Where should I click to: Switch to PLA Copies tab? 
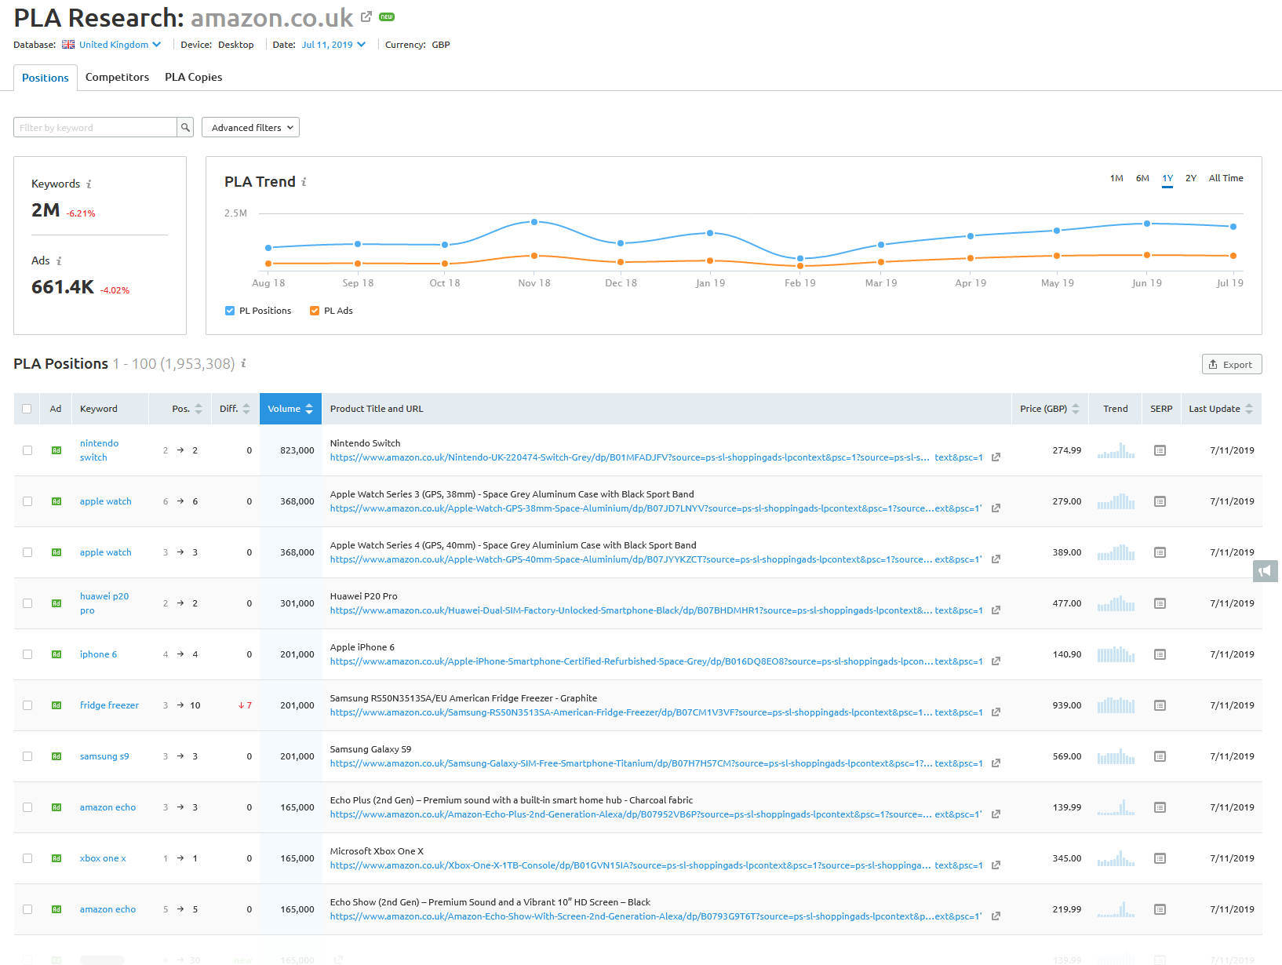point(193,77)
